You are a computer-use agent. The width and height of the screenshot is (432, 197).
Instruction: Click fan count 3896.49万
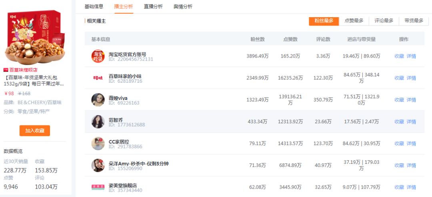pyautogui.click(x=258, y=56)
